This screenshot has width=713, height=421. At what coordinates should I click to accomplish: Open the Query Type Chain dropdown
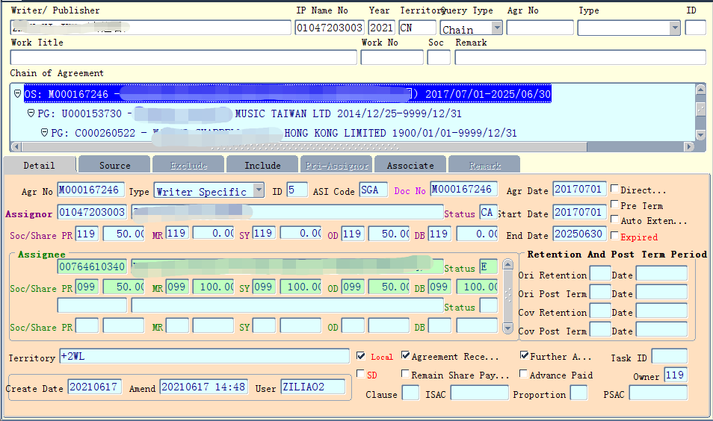coord(497,28)
